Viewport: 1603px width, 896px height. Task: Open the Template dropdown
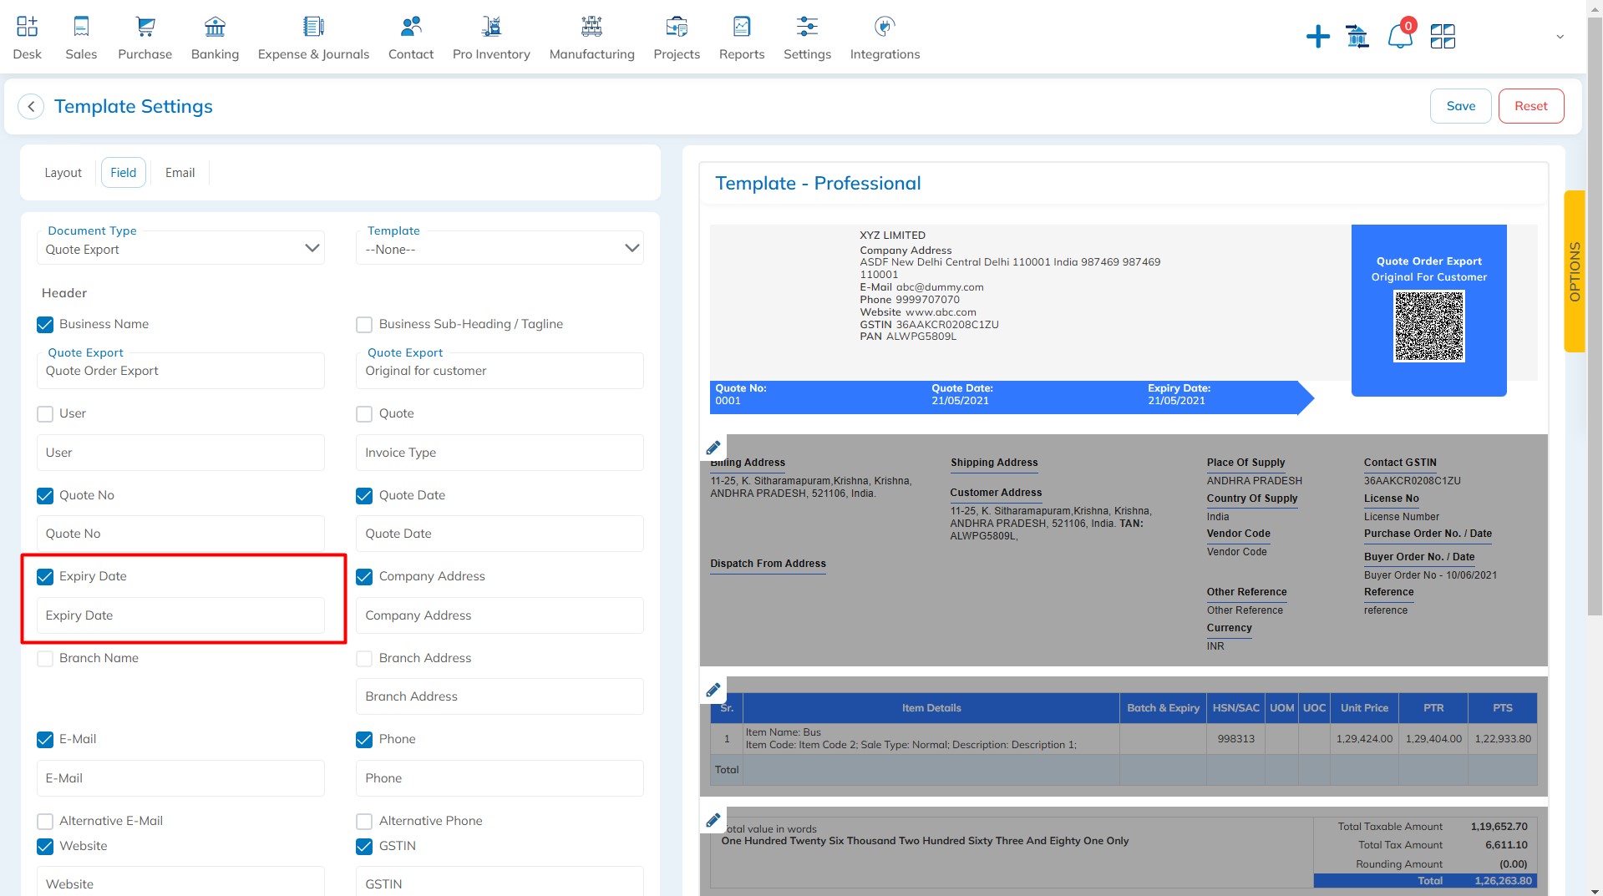point(500,248)
